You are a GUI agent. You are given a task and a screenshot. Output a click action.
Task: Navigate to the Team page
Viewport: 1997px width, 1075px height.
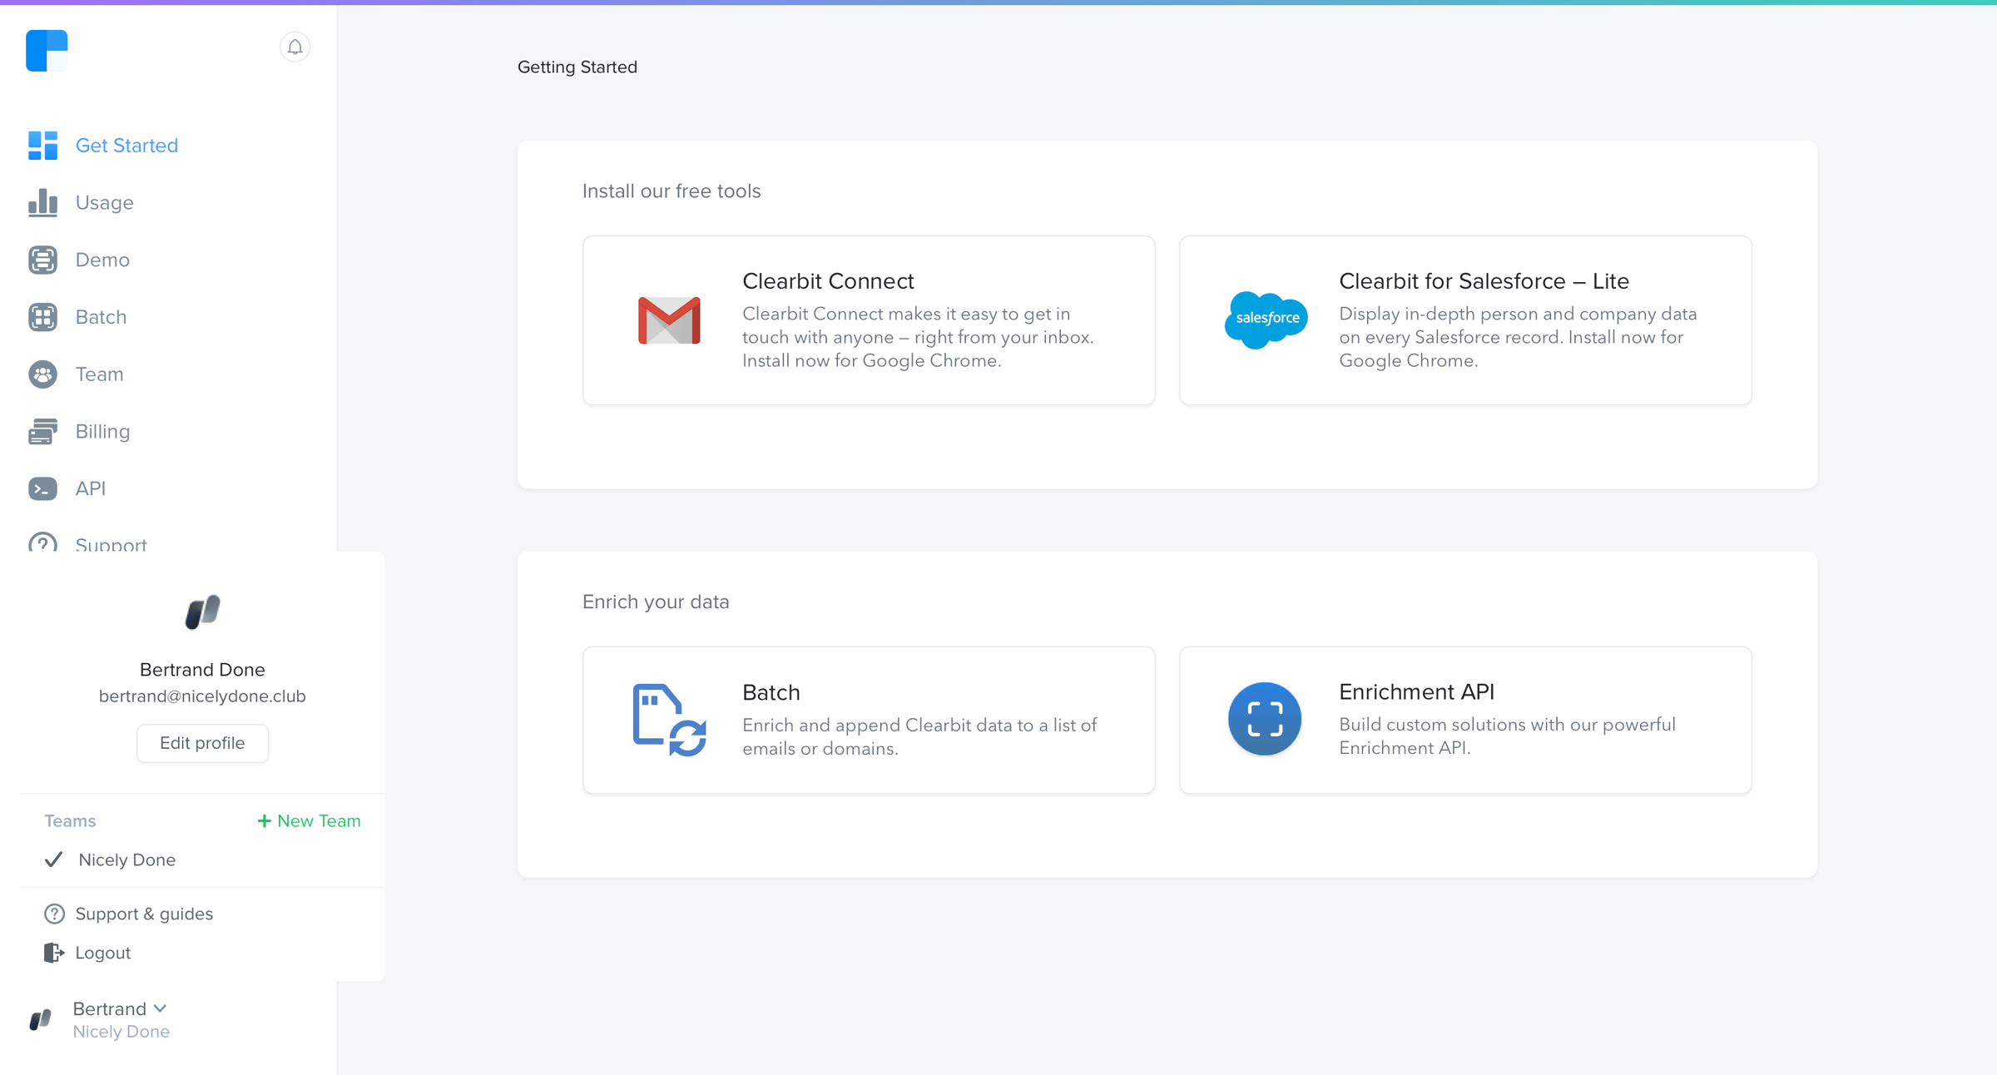(x=99, y=374)
